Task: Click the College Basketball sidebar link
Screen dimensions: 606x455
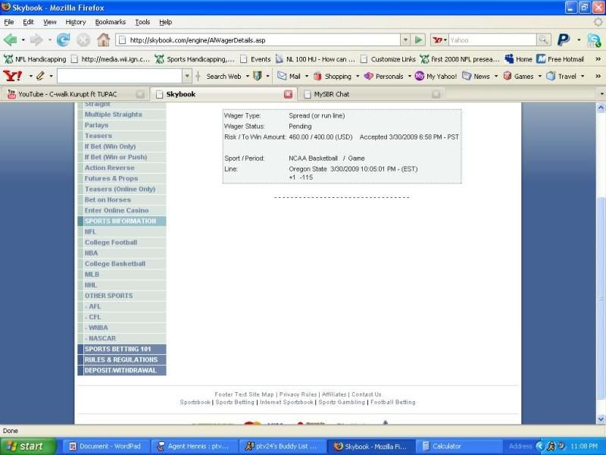Action: [x=115, y=263]
